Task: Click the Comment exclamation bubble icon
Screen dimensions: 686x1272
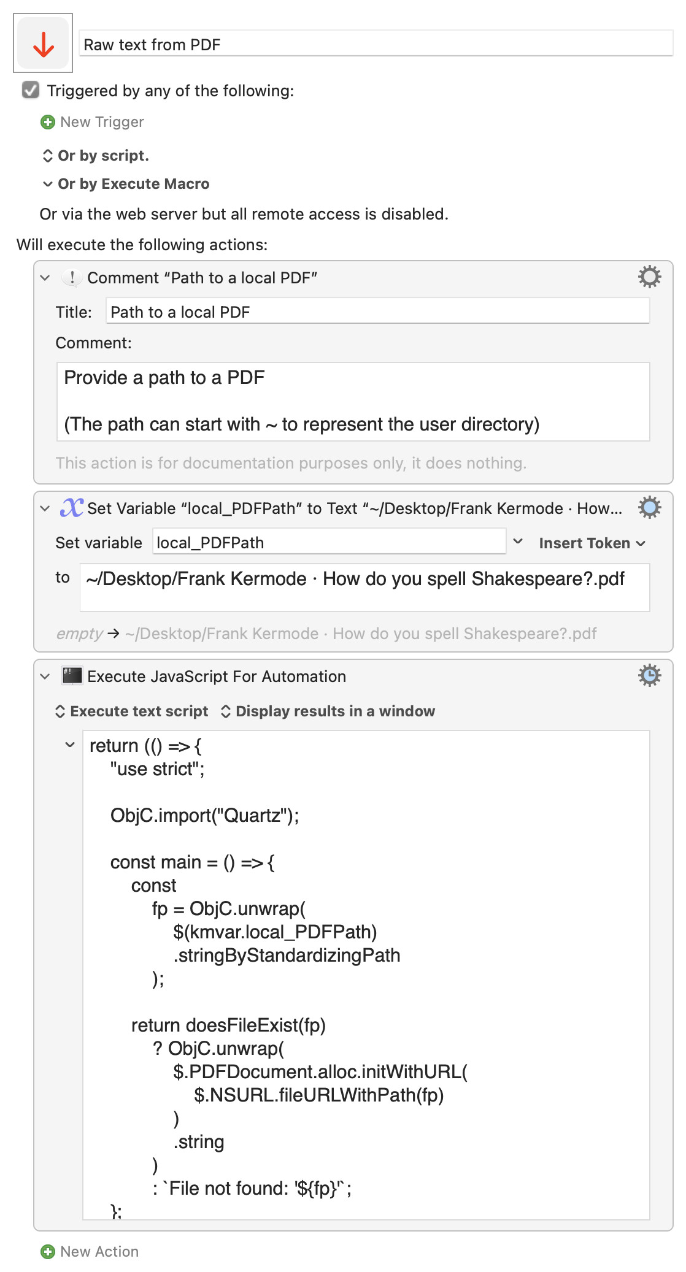Action: pyautogui.click(x=72, y=278)
